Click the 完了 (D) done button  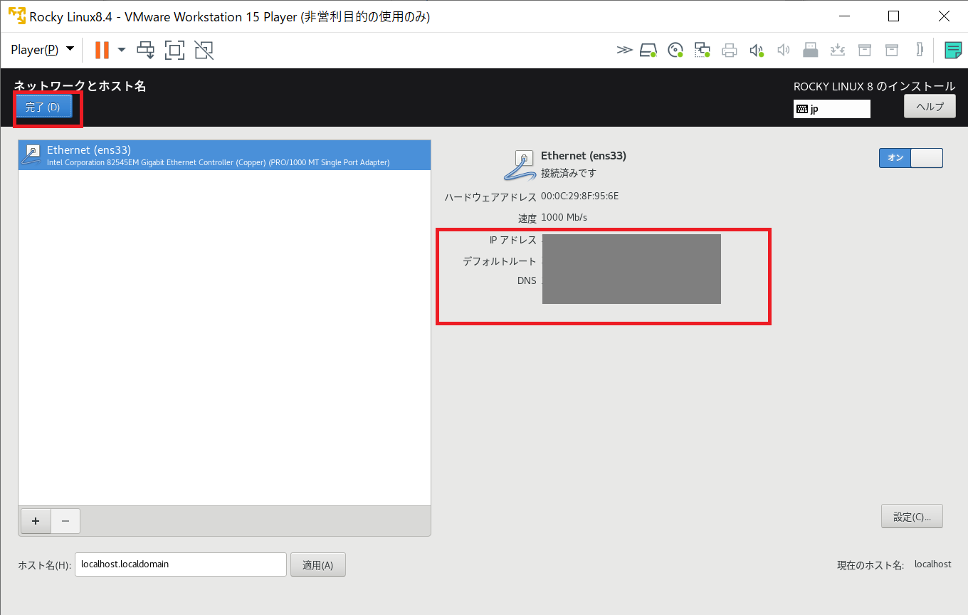pyautogui.click(x=43, y=107)
